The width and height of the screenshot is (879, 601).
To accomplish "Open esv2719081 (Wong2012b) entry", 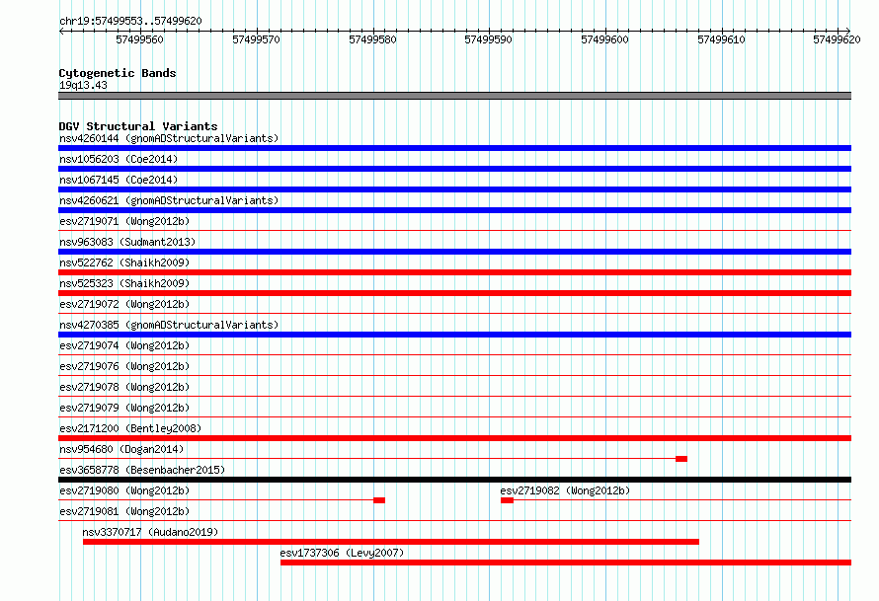I will 124,511.
